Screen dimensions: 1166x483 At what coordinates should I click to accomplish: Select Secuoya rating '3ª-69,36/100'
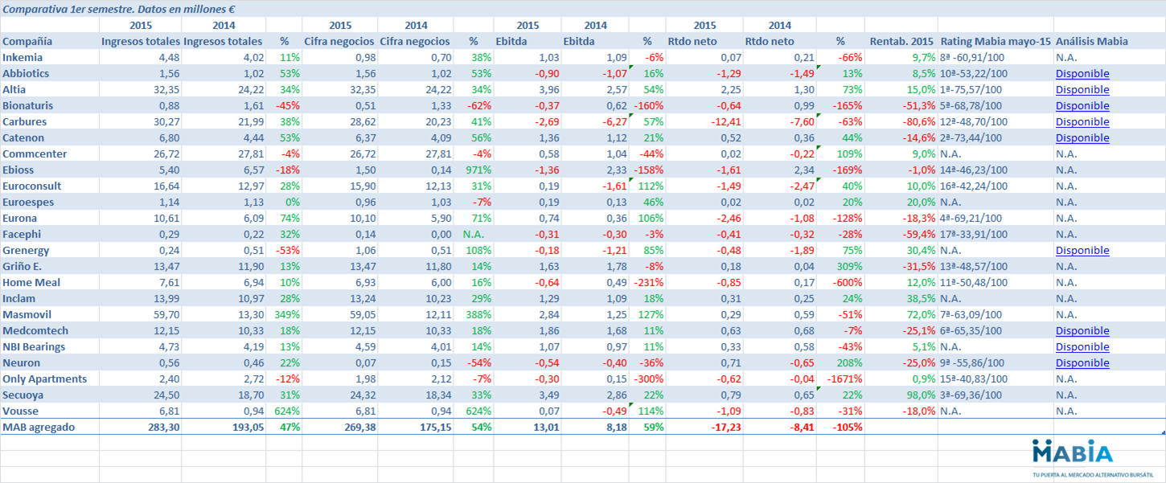point(971,395)
